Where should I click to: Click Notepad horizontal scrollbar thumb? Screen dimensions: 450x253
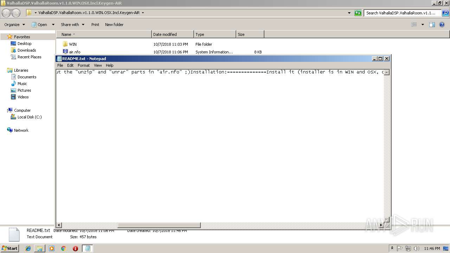tap(159, 225)
